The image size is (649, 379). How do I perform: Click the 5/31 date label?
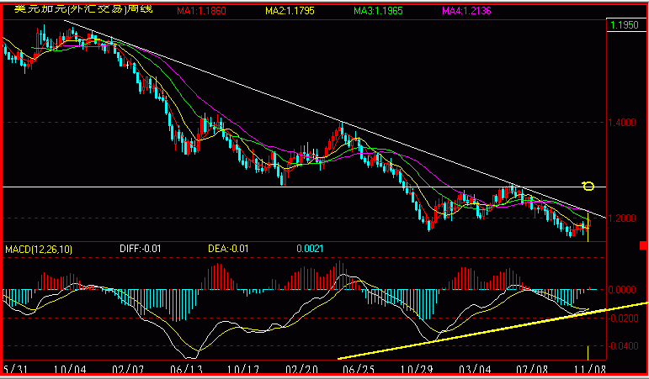coord(15,369)
